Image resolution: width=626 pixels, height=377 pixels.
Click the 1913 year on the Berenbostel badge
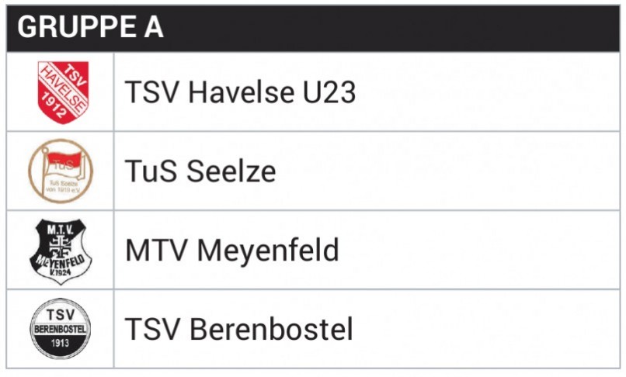coord(60,343)
